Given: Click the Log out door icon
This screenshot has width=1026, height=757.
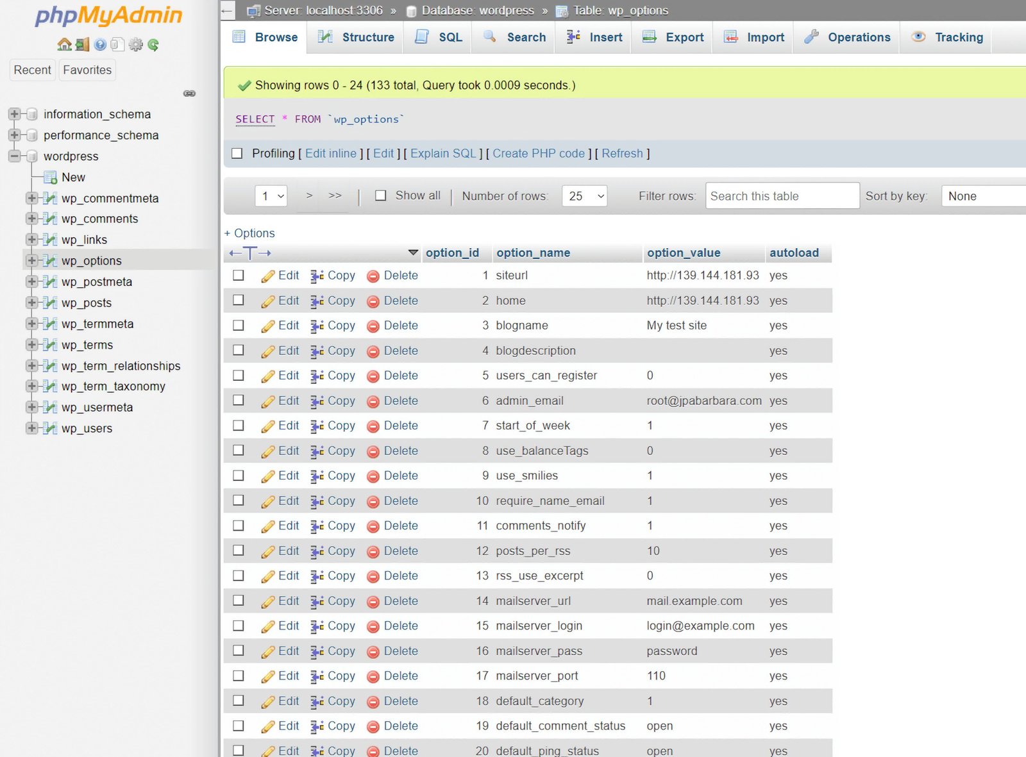Looking at the screenshot, I should (82, 45).
